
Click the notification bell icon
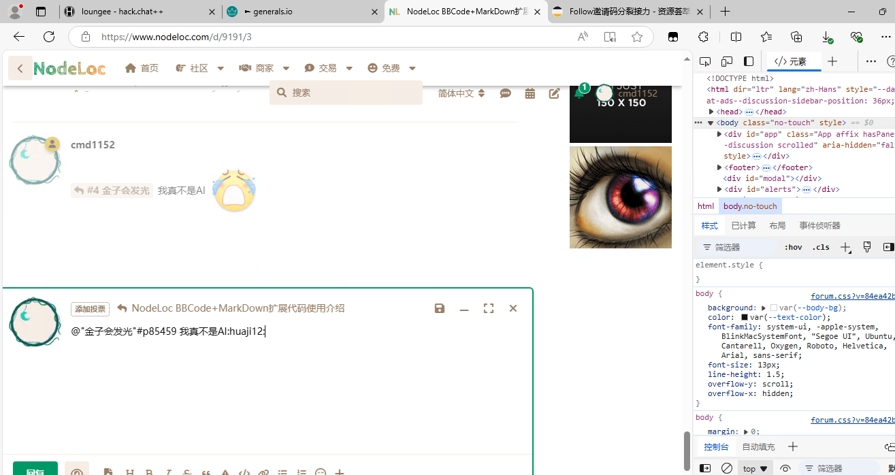click(579, 93)
